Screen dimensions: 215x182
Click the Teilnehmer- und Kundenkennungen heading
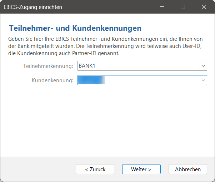tap(75, 28)
